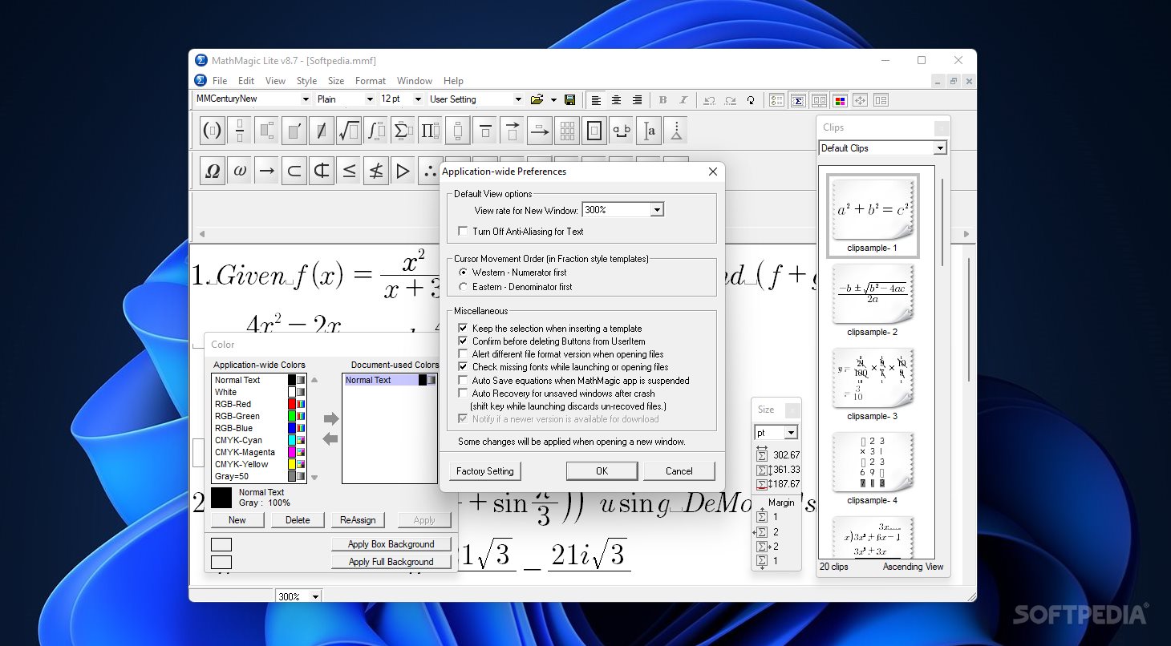Open the subset symbols palette
Screen dimensions: 1171x646
click(294, 171)
